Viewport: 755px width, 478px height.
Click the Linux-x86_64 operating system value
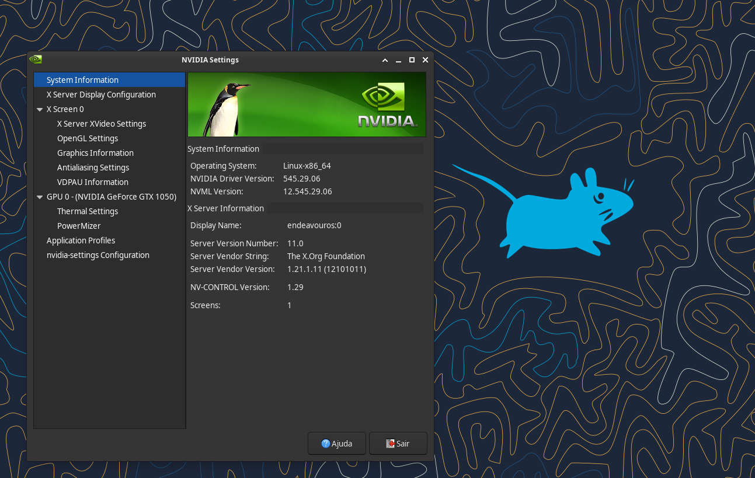pos(307,166)
